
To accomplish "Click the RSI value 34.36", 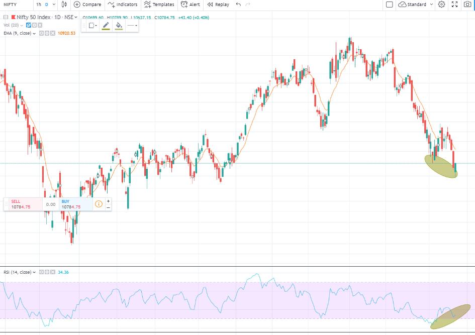I will point(63,272).
